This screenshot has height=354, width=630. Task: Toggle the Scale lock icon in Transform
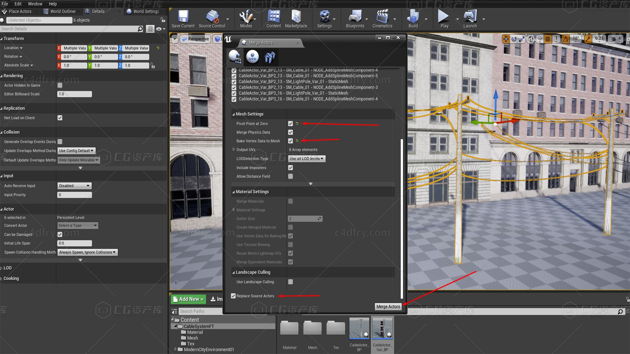pyautogui.click(x=153, y=66)
